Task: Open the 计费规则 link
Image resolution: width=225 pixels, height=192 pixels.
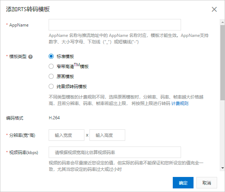Action: click(x=180, y=103)
